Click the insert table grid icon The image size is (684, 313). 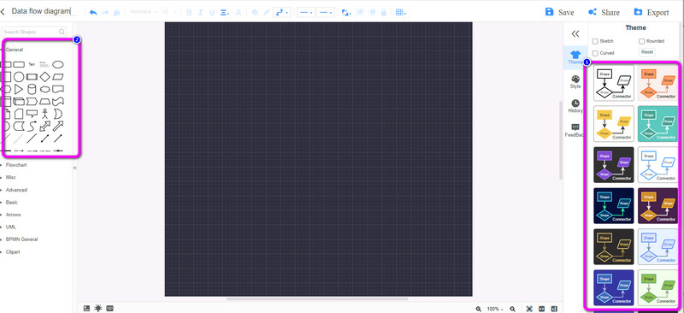pos(399,13)
